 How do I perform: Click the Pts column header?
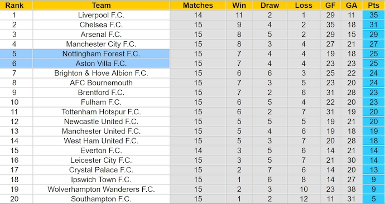tap(373, 5)
